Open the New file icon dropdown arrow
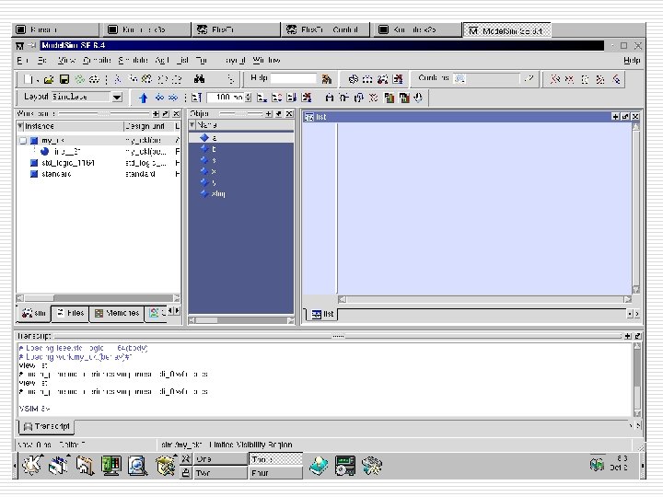Image resolution: width=663 pixels, height=497 pixels. (38, 80)
